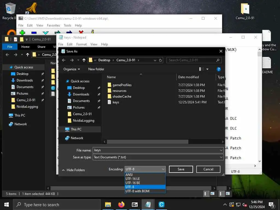280x210 pixels.
Task: Click Cancel in the Save As dialog
Action: click(x=208, y=169)
